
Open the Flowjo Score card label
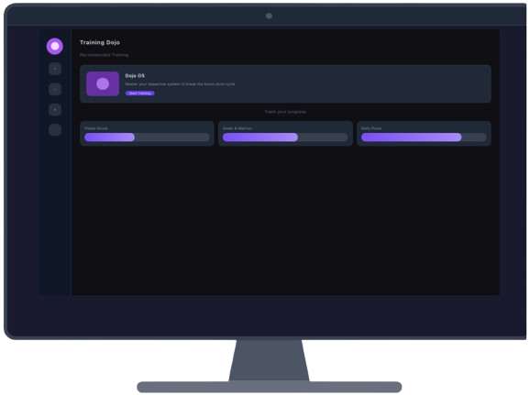(96, 128)
